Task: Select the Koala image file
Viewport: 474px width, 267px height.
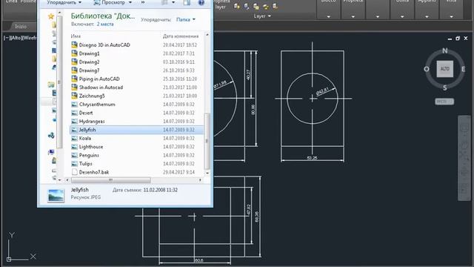Action: [x=85, y=138]
